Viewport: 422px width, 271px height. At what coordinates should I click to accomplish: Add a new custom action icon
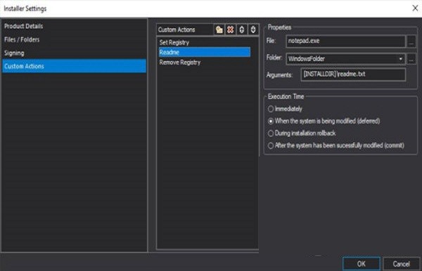[x=219, y=29]
